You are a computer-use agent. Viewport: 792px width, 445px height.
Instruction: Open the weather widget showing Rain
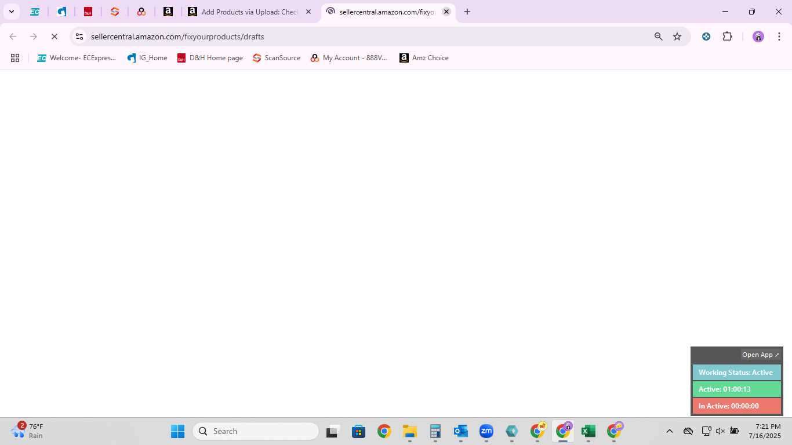(x=27, y=431)
